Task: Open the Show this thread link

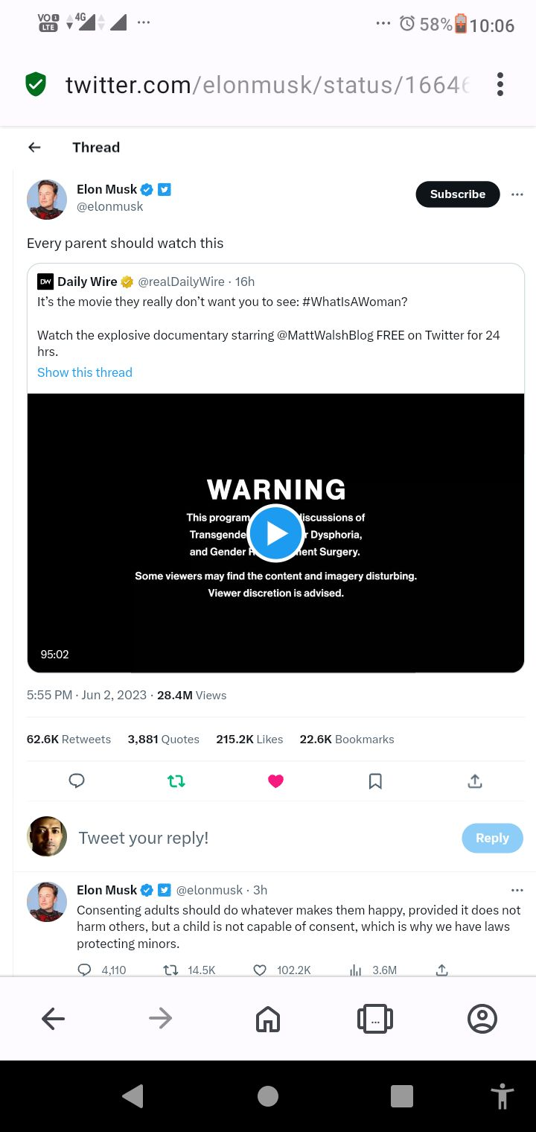Action: pyautogui.click(x=85, y=372)
